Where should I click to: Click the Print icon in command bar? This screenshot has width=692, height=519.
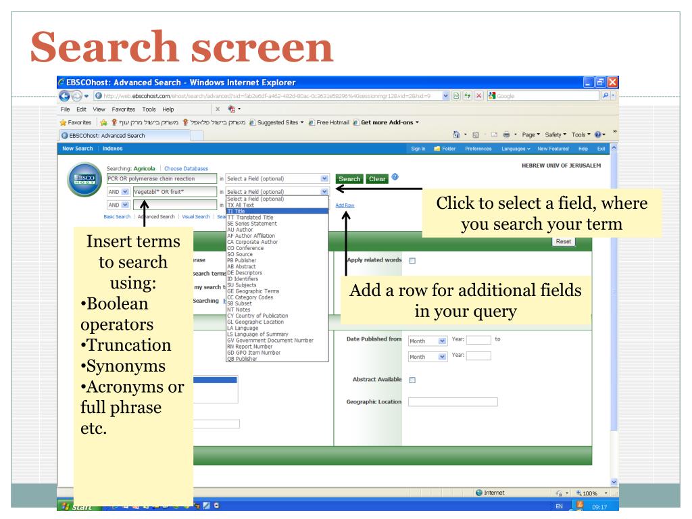tap(507, 135)
